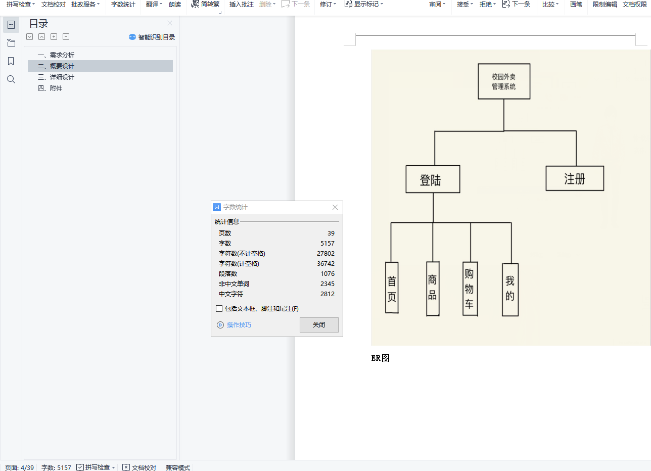Screen dimensions: 651x471
Task: Click the 页数 value 39 in the dialog
Action: [x=331, y=233]
